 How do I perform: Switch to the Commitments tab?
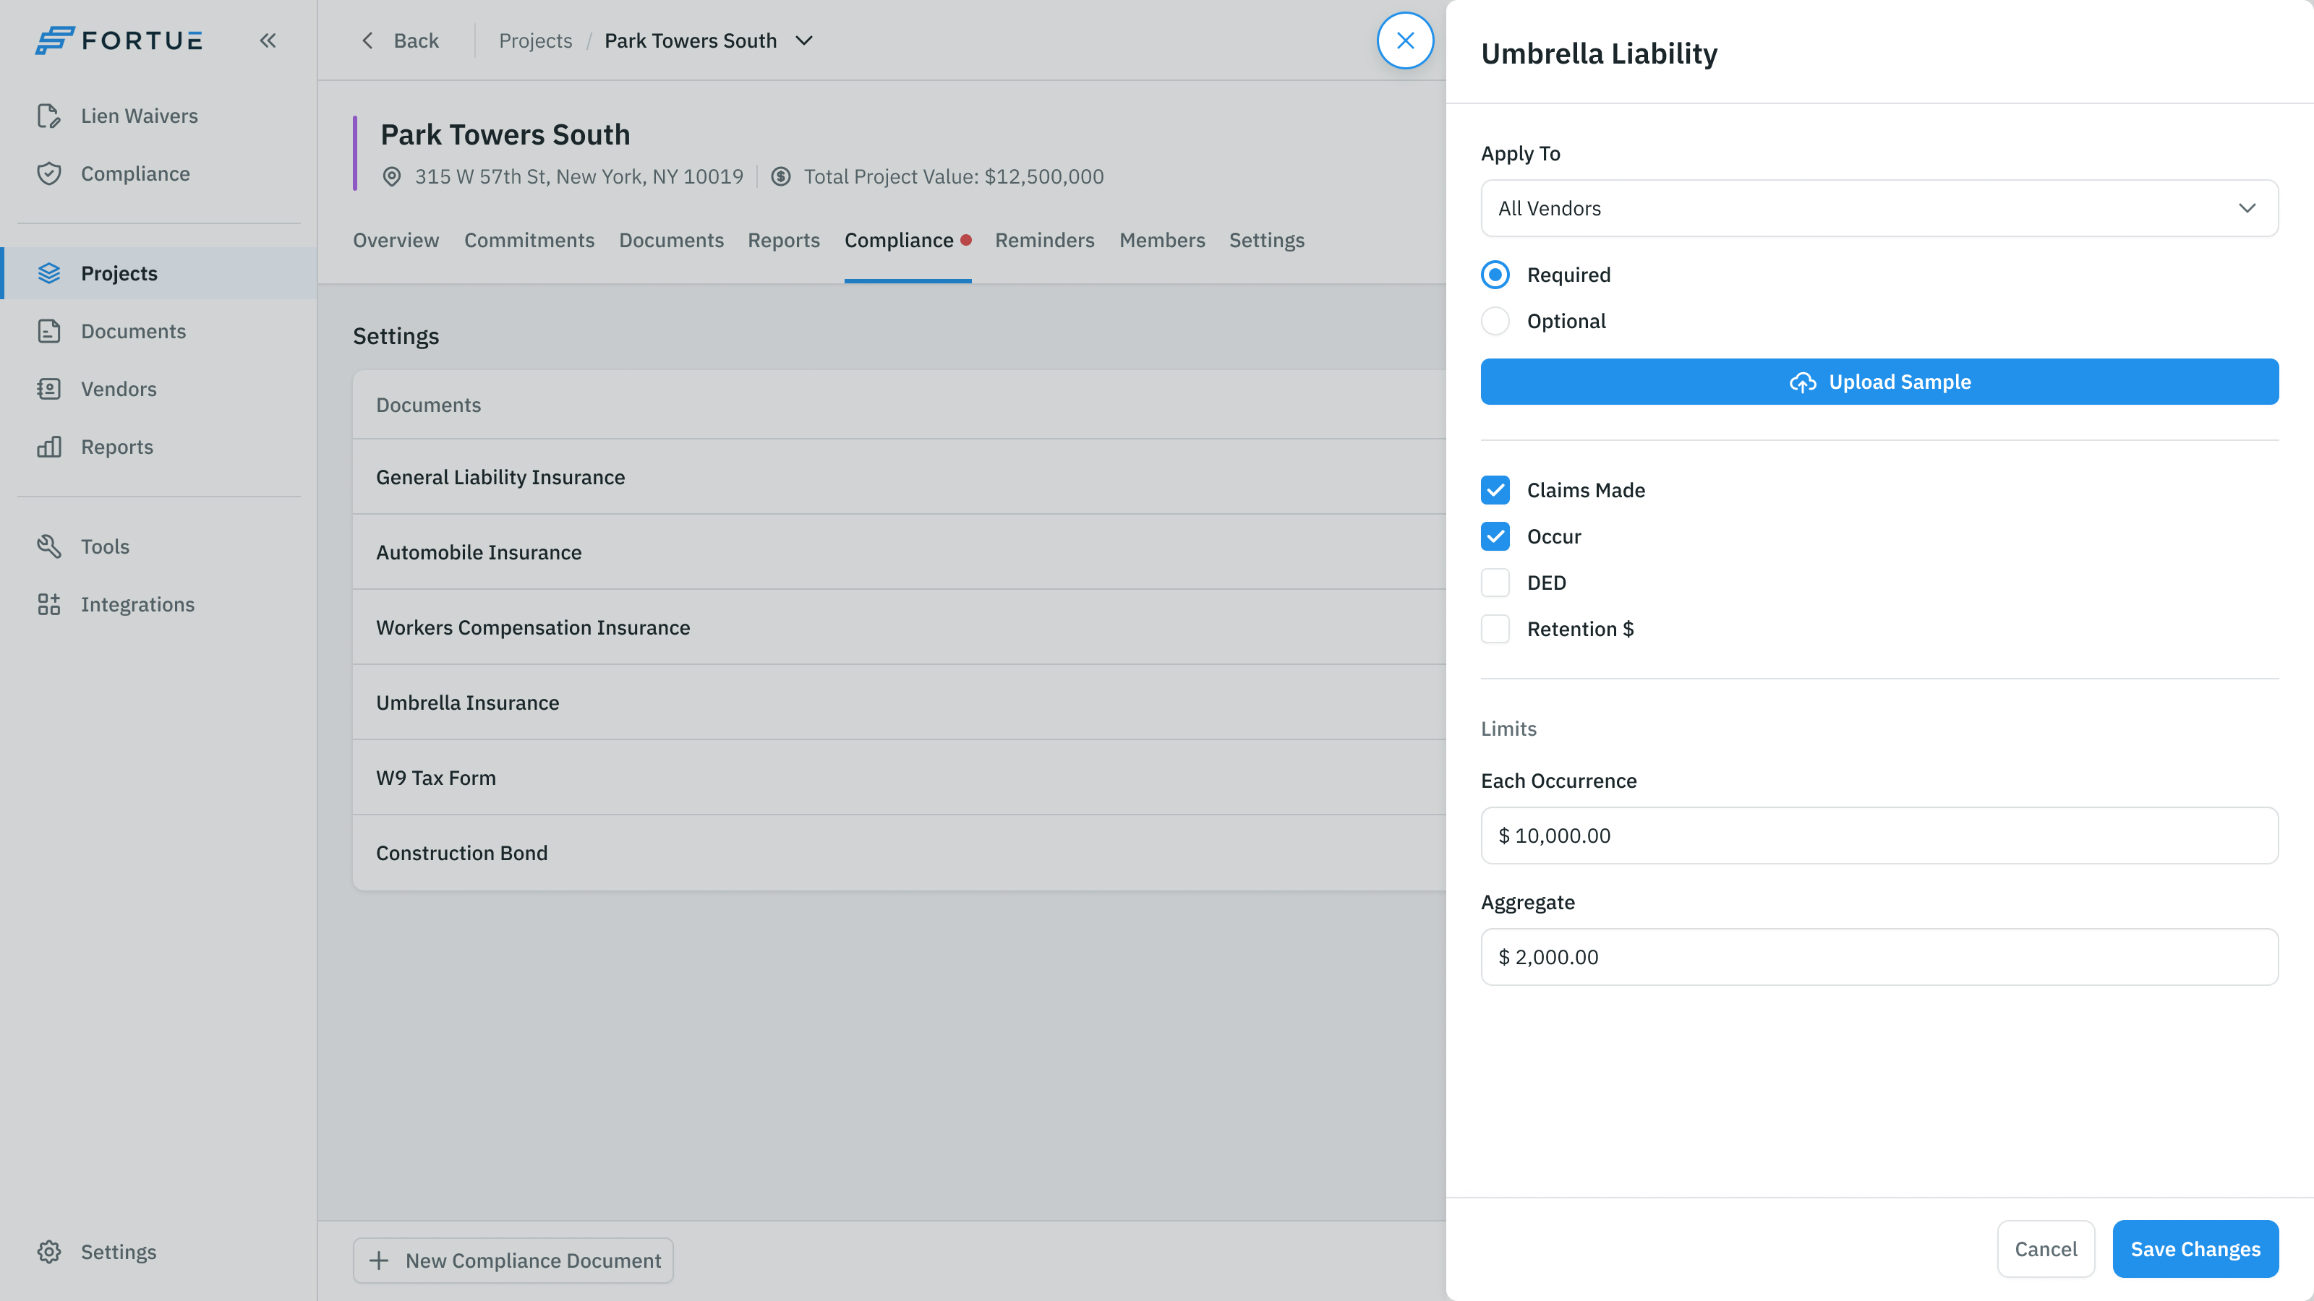click(x=529, y=241)
